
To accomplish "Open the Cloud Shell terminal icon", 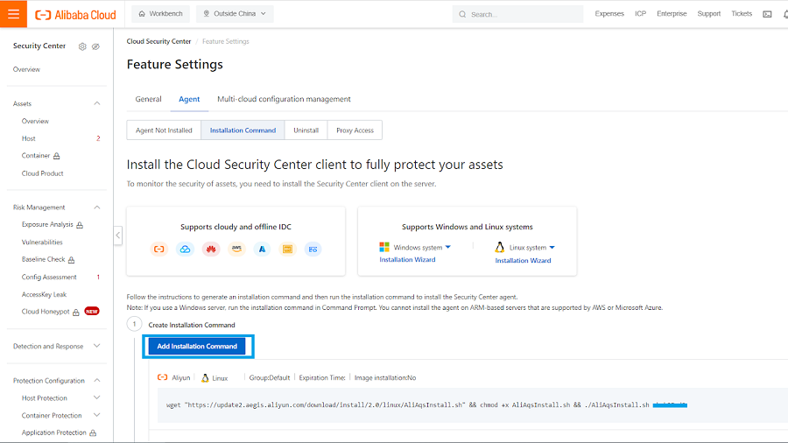I will tap(767, 14).
